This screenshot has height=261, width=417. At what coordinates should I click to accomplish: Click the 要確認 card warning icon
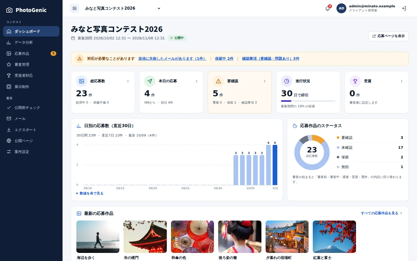click(x=218, y=81)
